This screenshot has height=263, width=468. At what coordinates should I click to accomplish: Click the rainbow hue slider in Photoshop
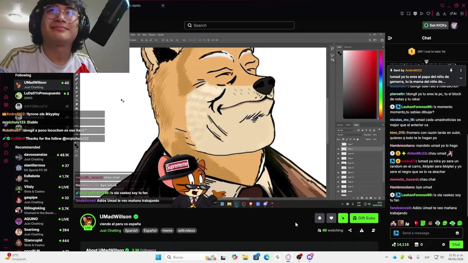(381, 84)
